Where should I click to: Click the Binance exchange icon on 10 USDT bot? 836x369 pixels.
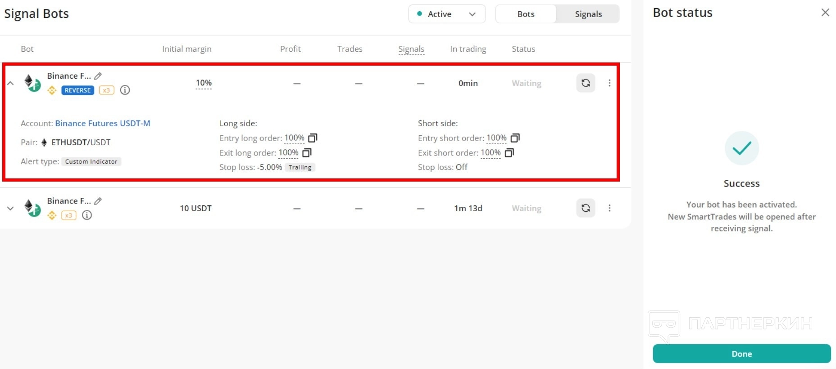52,215
